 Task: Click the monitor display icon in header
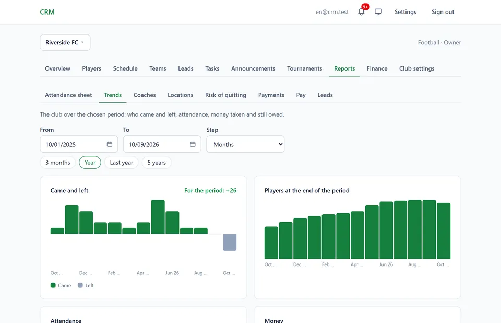pos(378,12)
